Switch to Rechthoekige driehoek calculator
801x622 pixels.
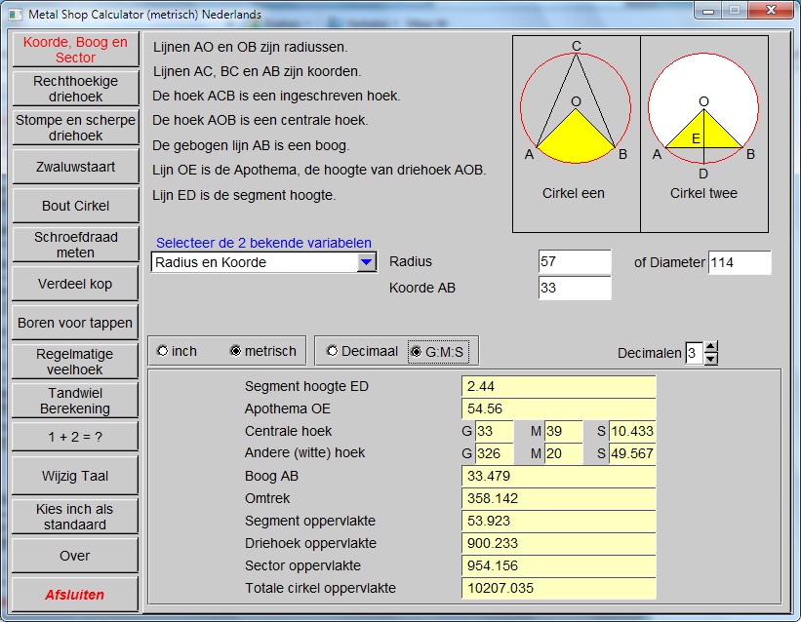(x=75, y=89)
